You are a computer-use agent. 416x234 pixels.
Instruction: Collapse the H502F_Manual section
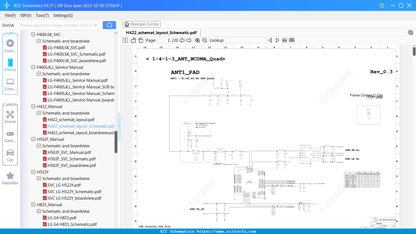tap(33, 139)
